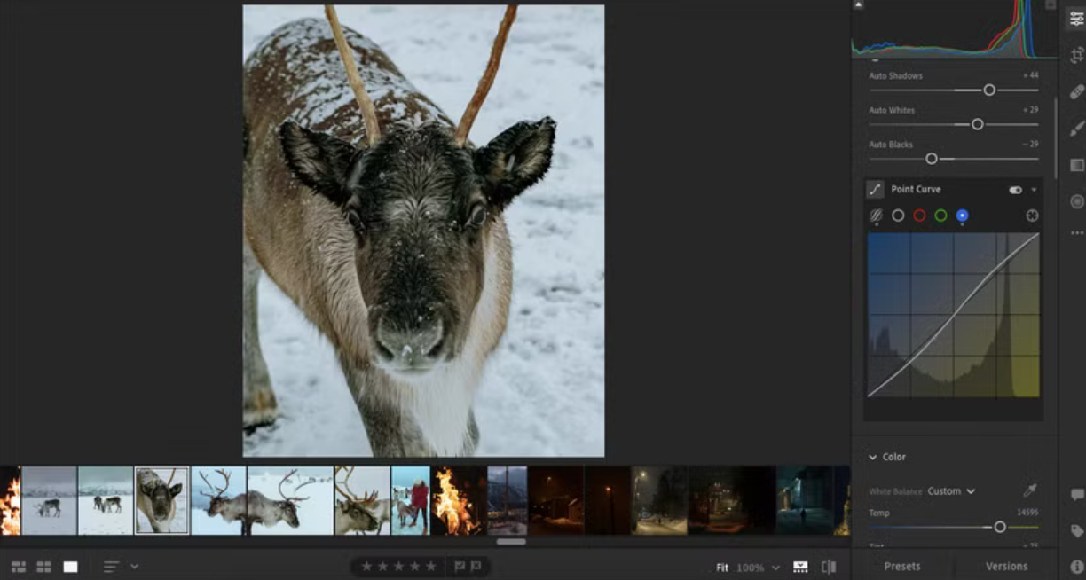The width and height of the screenshot is (1086, 580).
Task: Open the sort options chevron
Action: [x=134, y=567]
